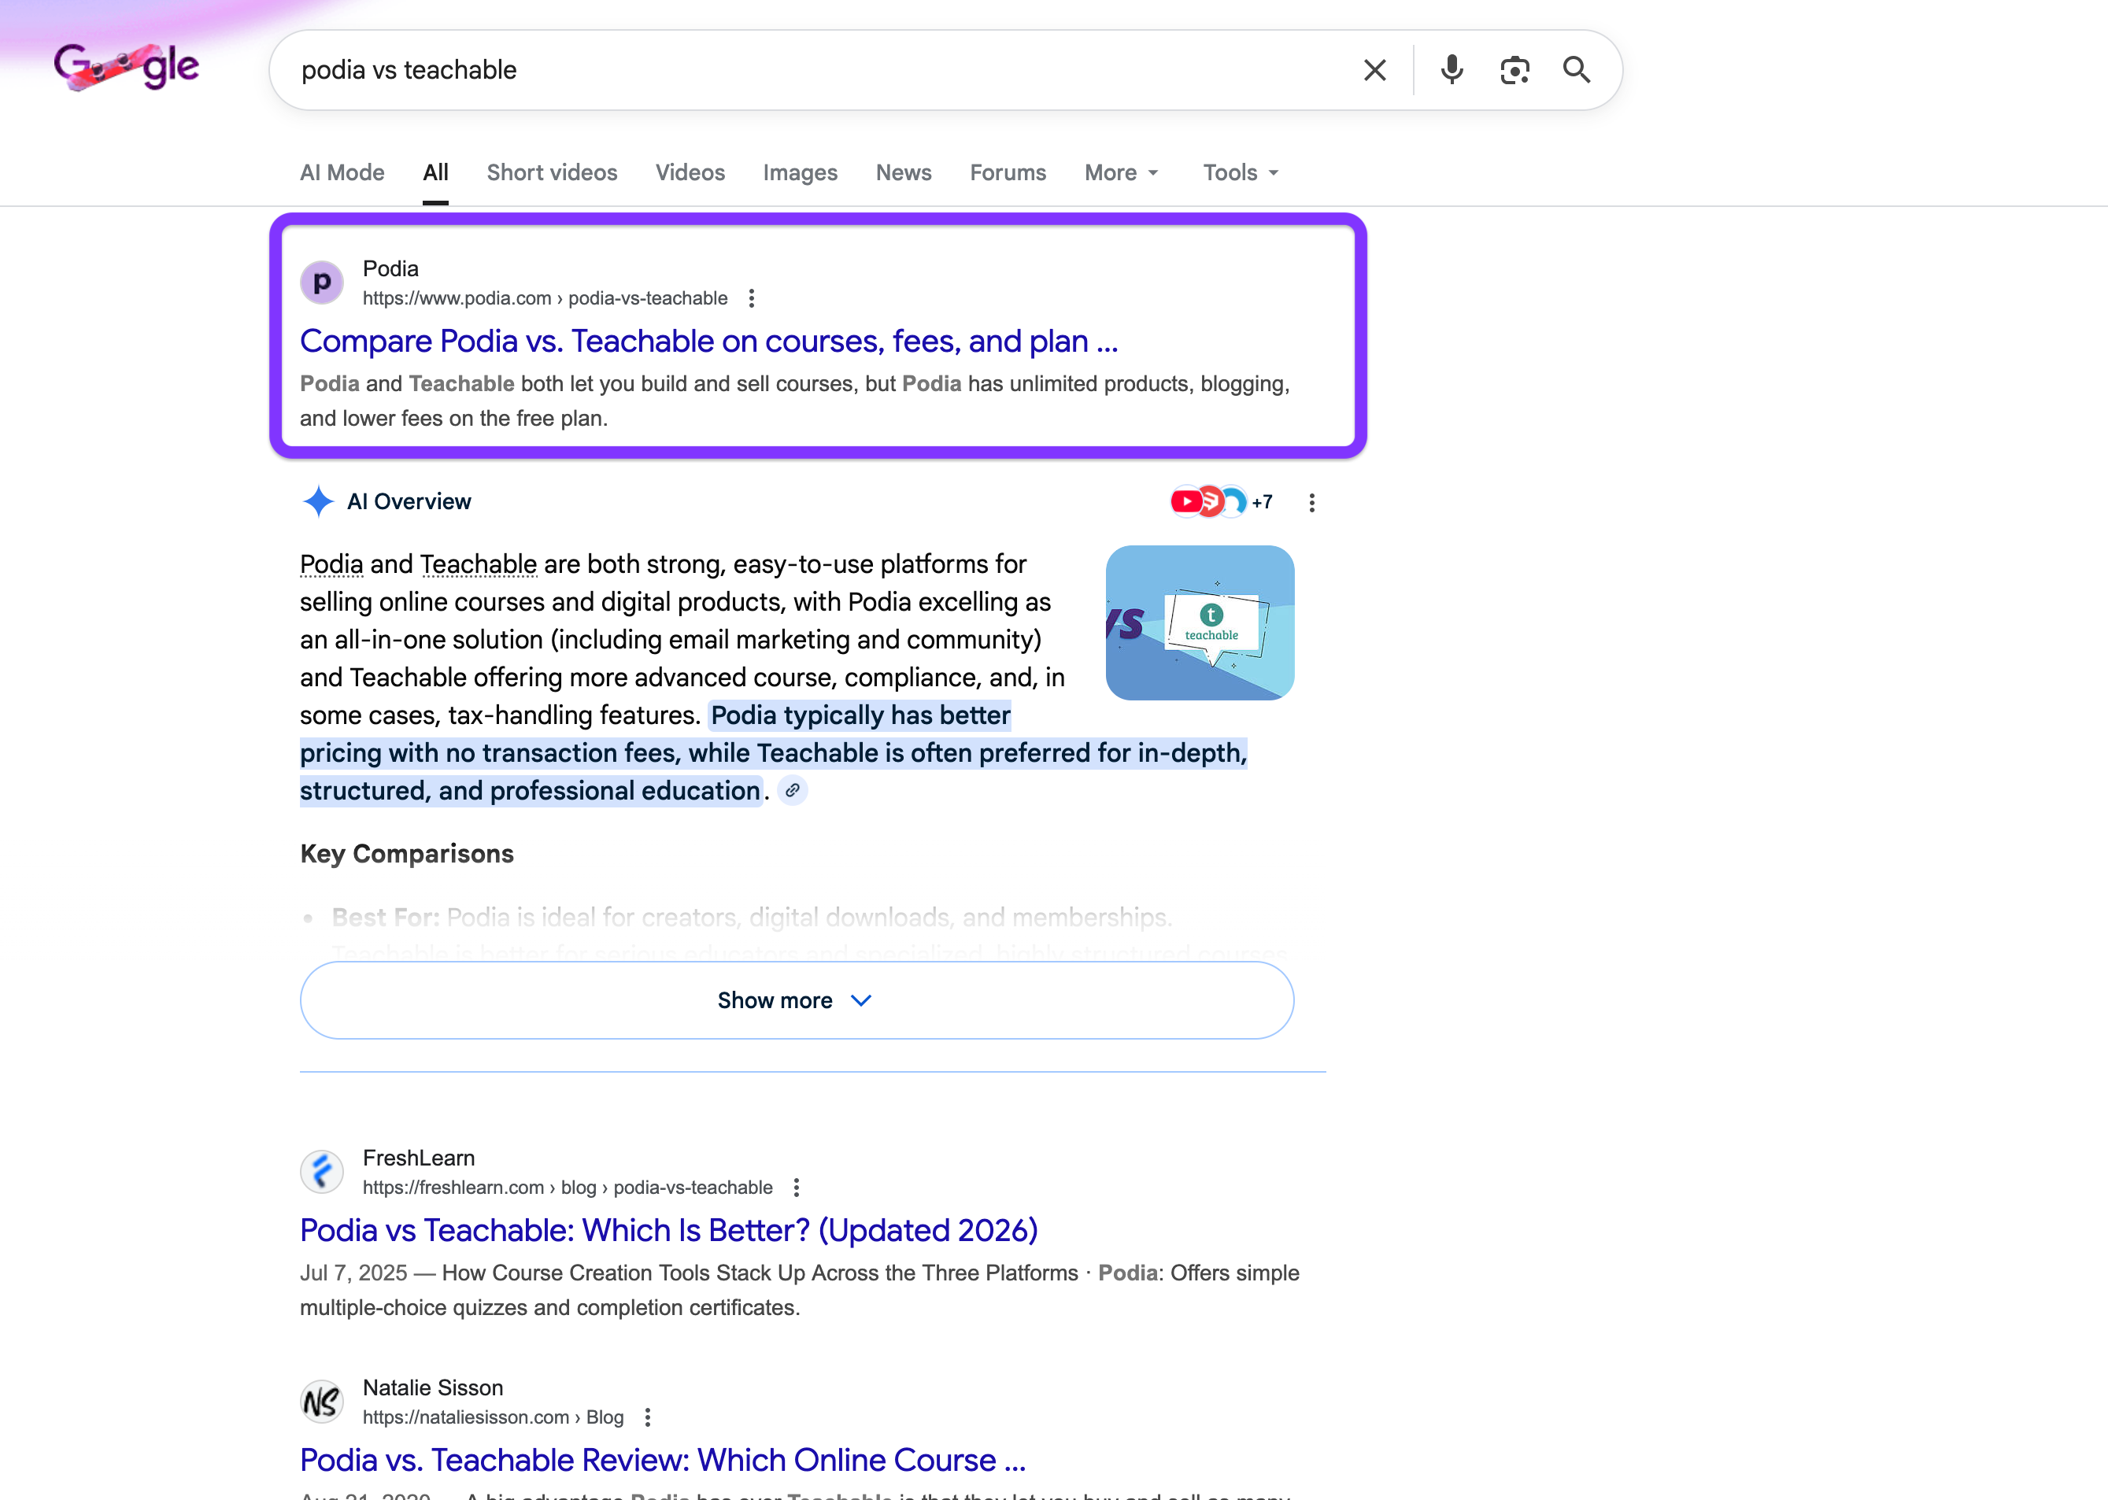The width and height of the screenshot is (2108, 1500).
Task: Open the three-dot menu beside the Natalie Sisson result
Action: pyautogui.click(x=648, y=1417)
